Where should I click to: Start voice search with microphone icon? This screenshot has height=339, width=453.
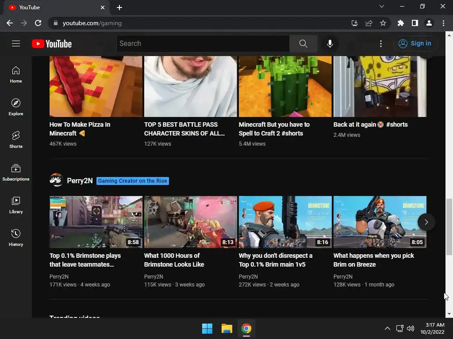point(330,44)
